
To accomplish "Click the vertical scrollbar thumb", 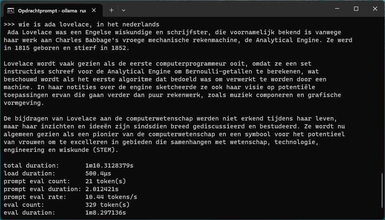I will (382, 194).
